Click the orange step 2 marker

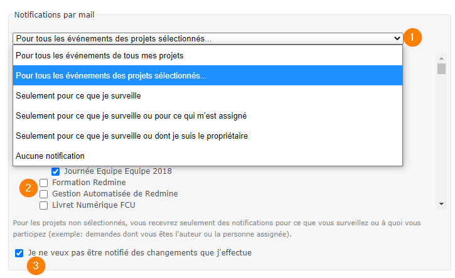(x=28, y=188)
